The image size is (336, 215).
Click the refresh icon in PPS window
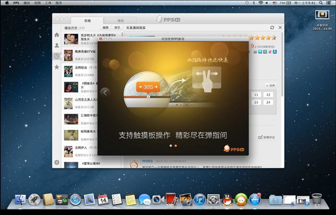pyautogui.click(x=272, y=28)
